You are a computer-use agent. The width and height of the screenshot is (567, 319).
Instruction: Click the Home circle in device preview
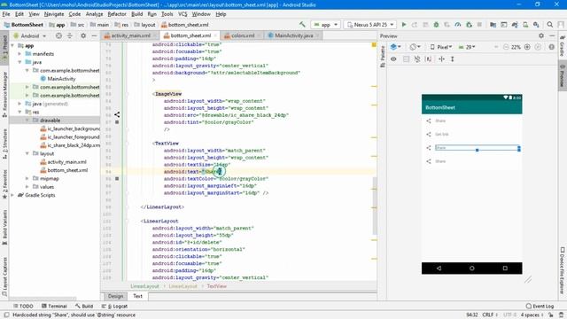tap(472, 268)
